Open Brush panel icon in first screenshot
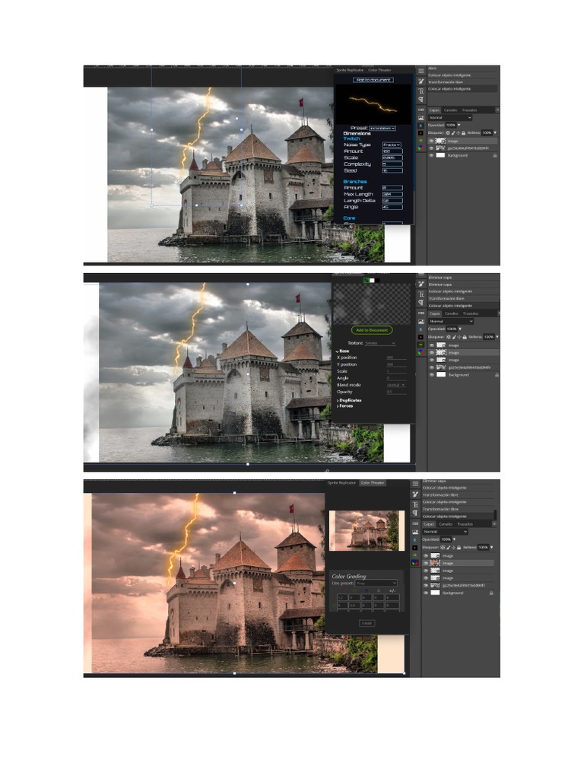The image size is (584, 779). tap(421, 81)
